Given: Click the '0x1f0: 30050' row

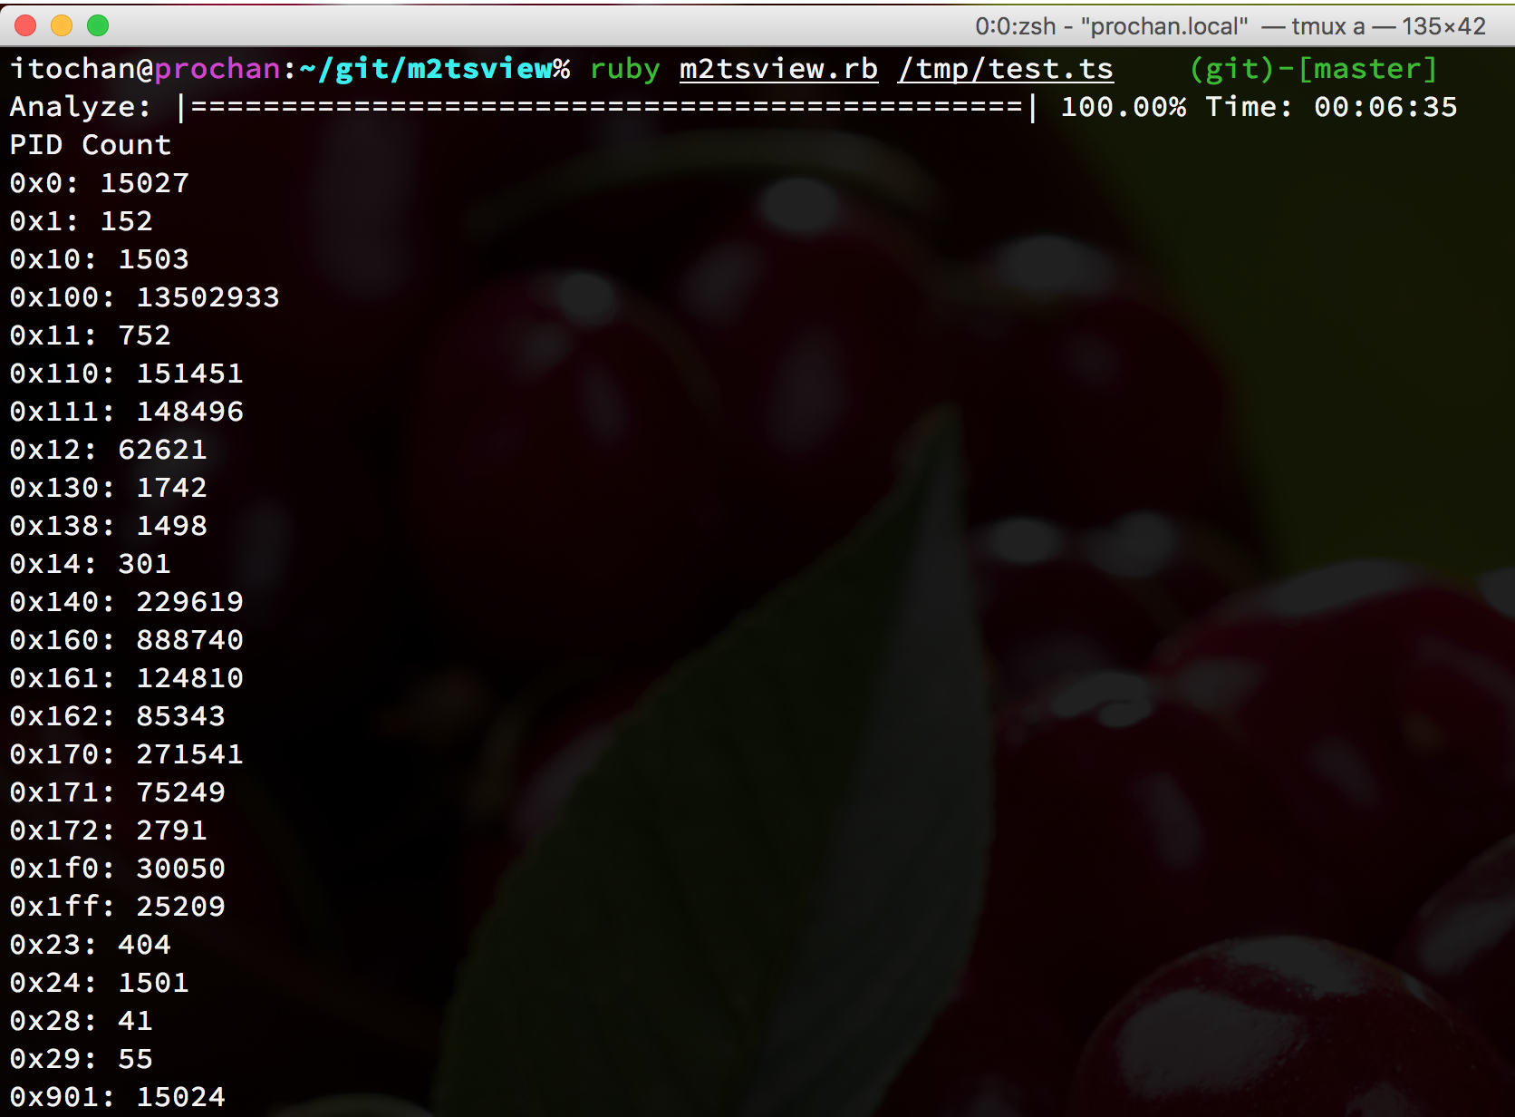Looking at the screenshot, I should 117,869.
